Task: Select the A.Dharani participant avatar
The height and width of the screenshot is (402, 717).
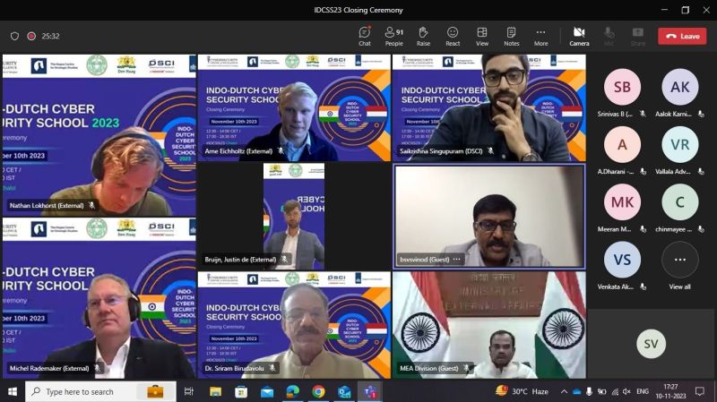Action: [x=622, y=144]
